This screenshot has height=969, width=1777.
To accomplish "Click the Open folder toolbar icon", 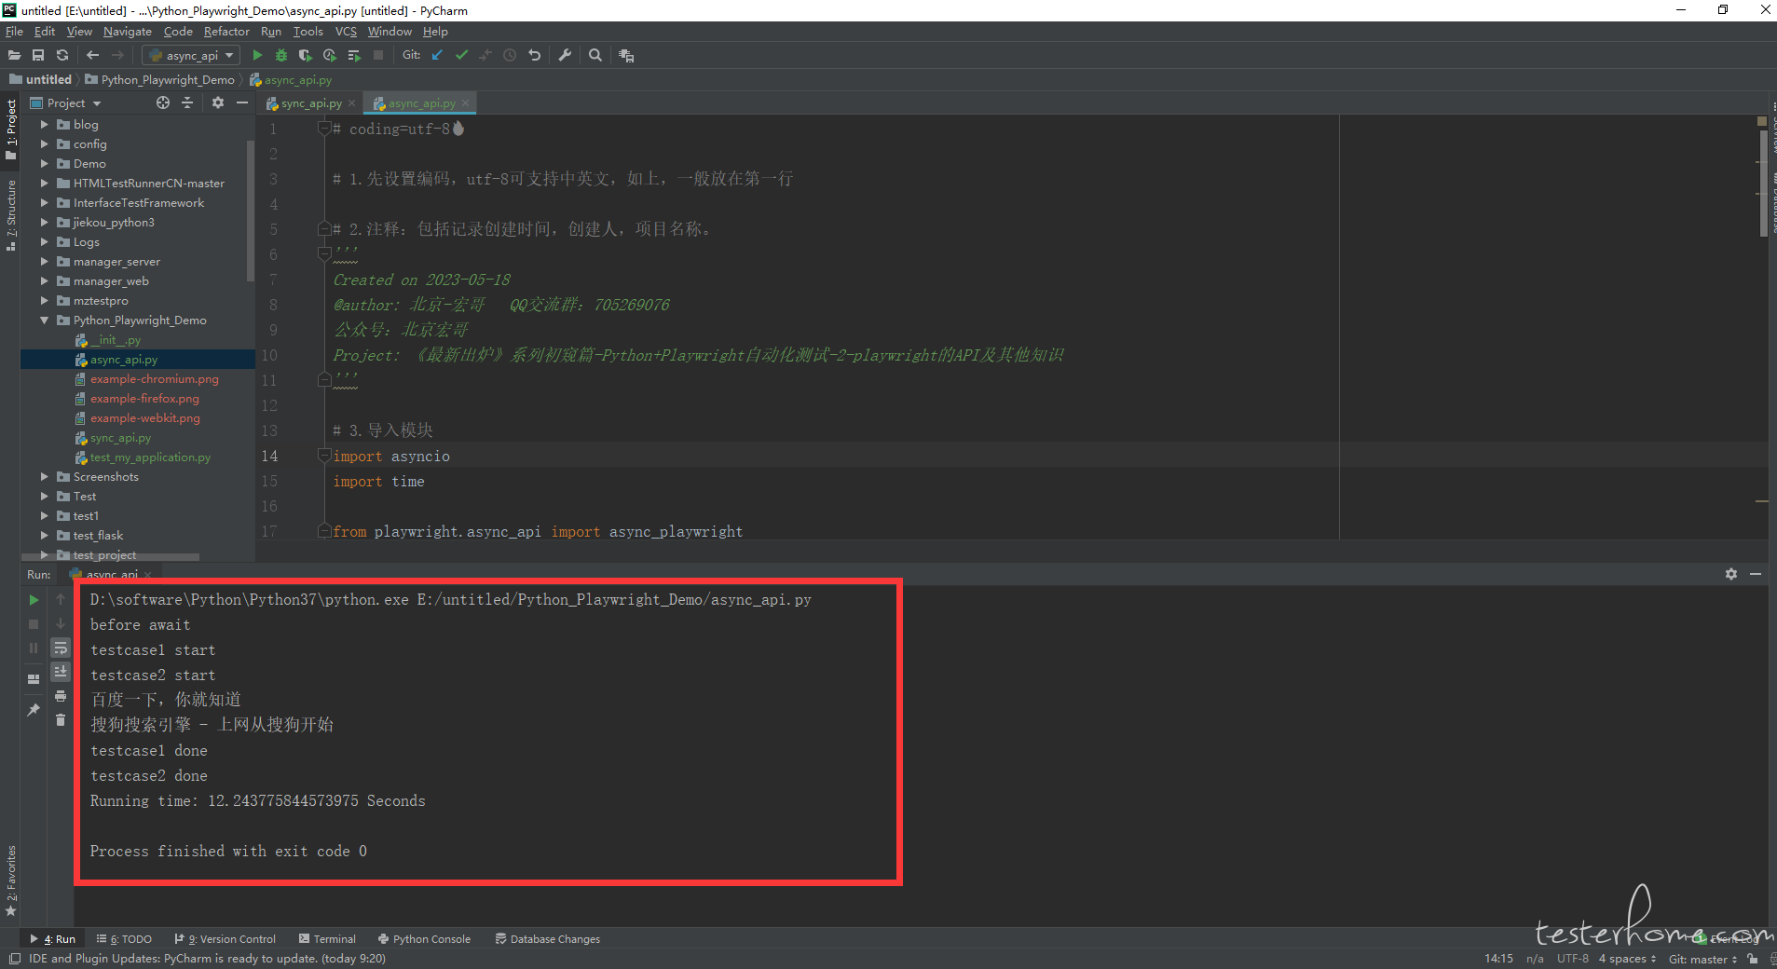I will pyautogui.click(x=14, y=56).
